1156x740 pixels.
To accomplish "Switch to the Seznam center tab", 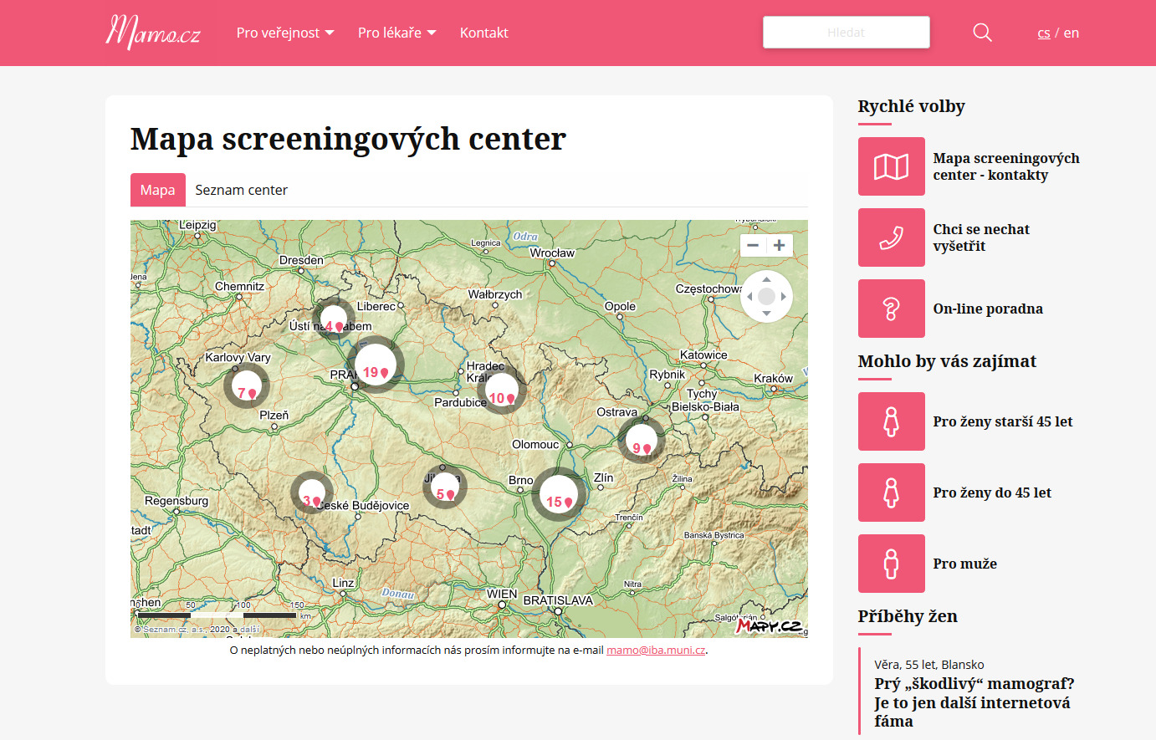I will (242, 190).
